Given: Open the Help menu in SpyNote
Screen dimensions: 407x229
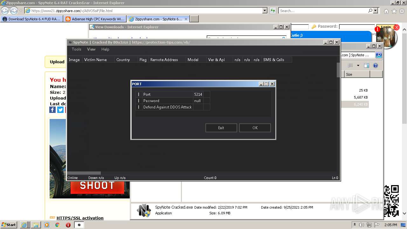Looking at the screenshot, I should [105, 49].
